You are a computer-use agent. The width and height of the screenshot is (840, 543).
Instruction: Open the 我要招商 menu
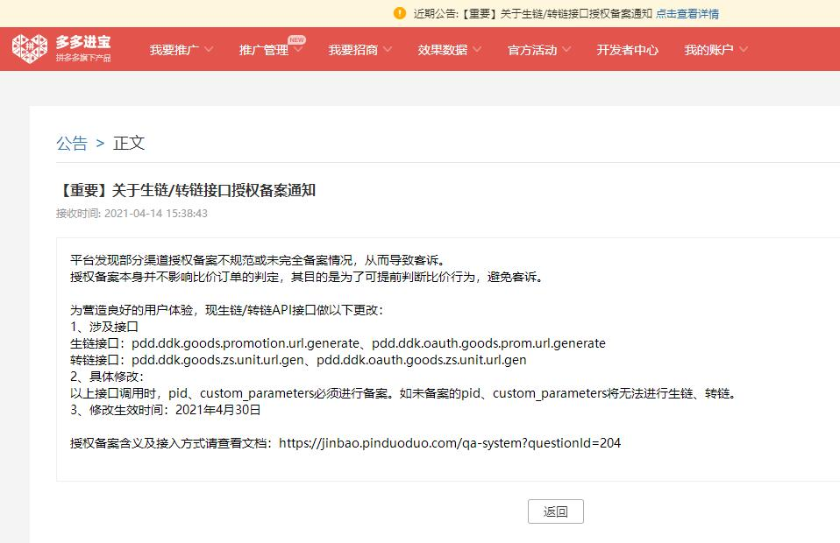[x=353, y=50]
